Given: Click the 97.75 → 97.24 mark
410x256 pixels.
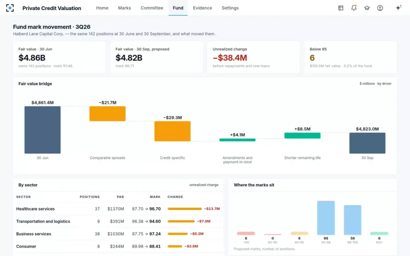Looking at the screenshot, I should 146,234.
